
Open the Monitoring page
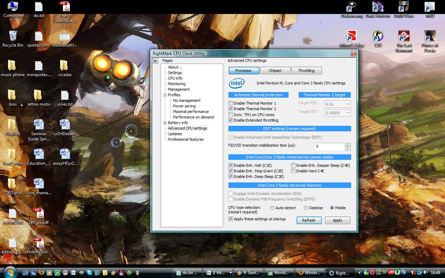point(177,84)
